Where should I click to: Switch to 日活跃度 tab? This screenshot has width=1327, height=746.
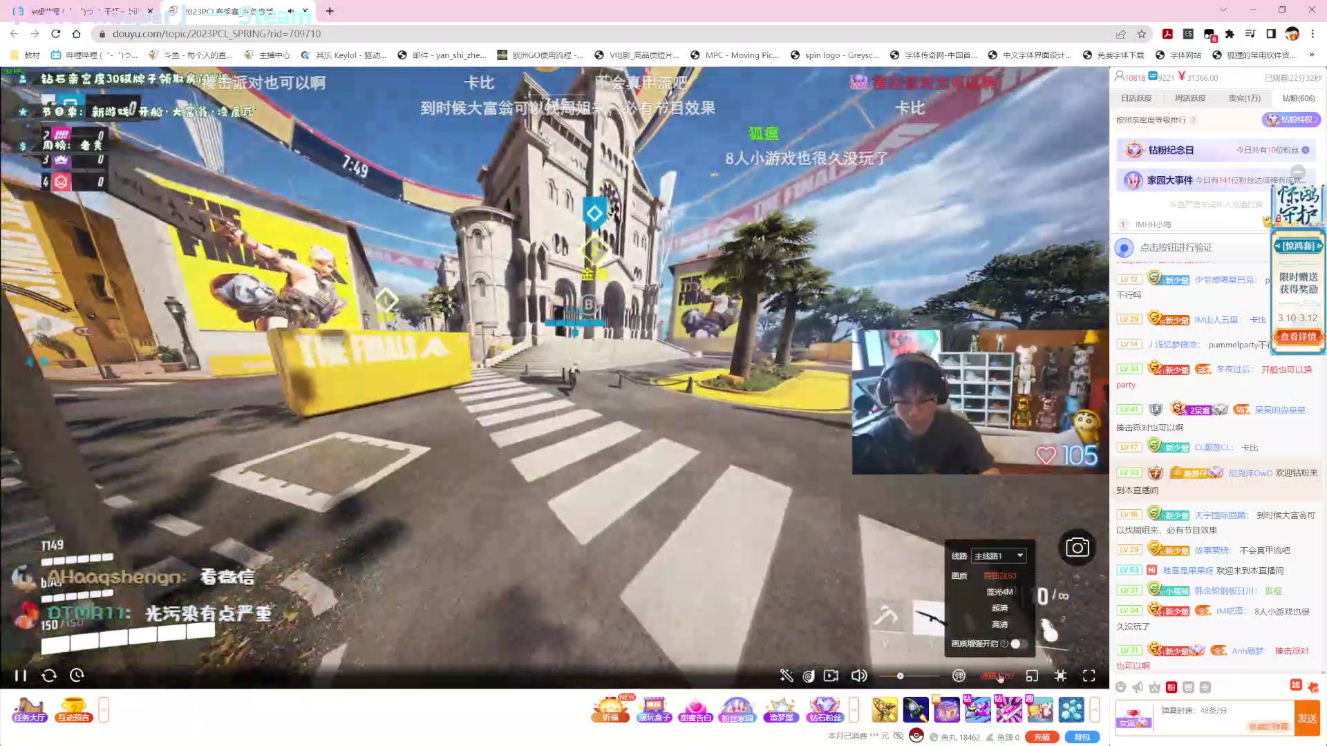pos(1136,98)
